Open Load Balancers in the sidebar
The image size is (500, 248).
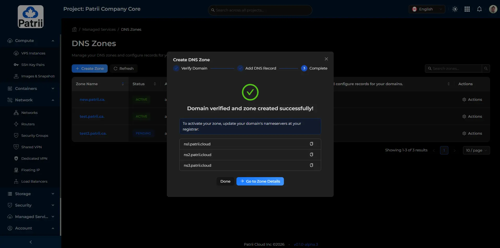coord(34,182)
